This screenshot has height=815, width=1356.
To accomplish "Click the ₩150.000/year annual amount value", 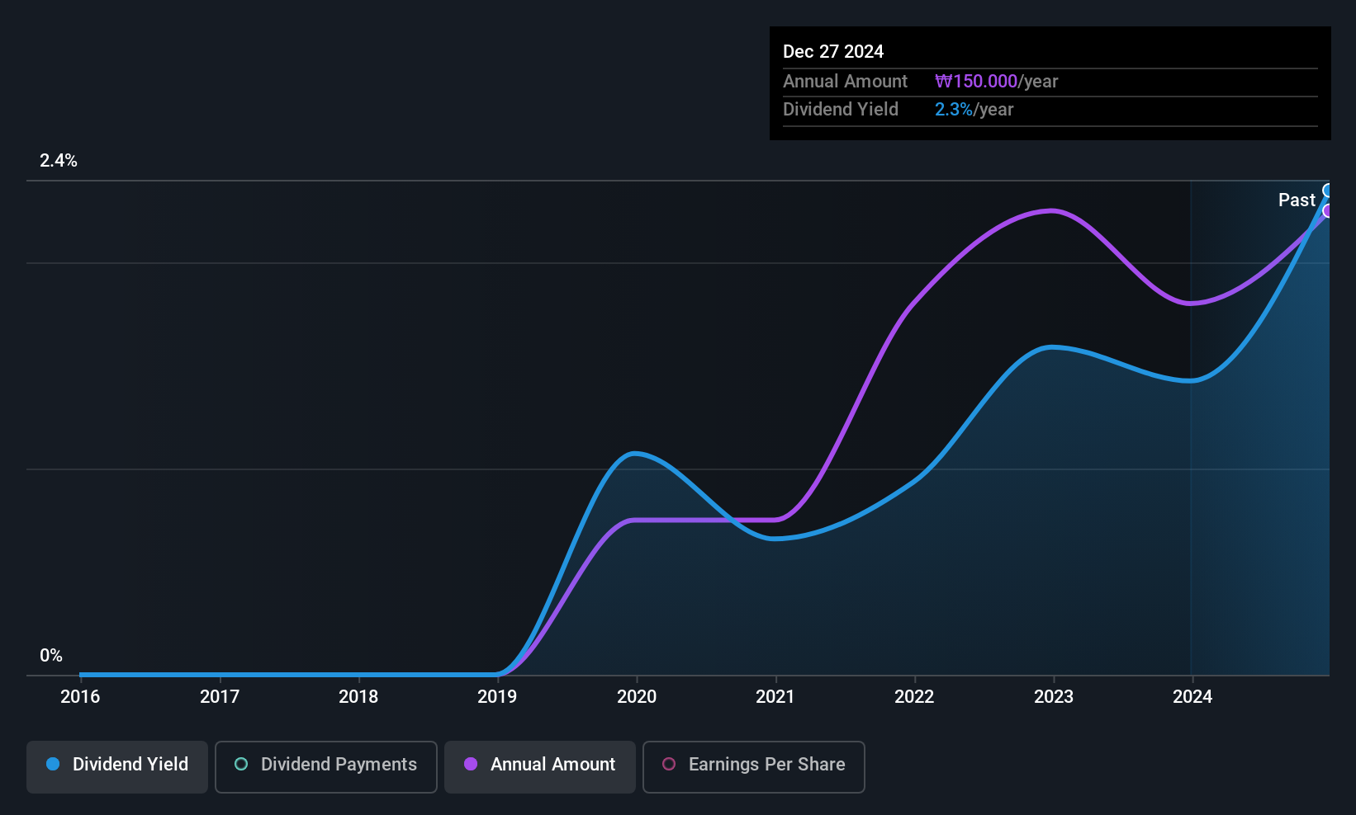I will [996, 81].
